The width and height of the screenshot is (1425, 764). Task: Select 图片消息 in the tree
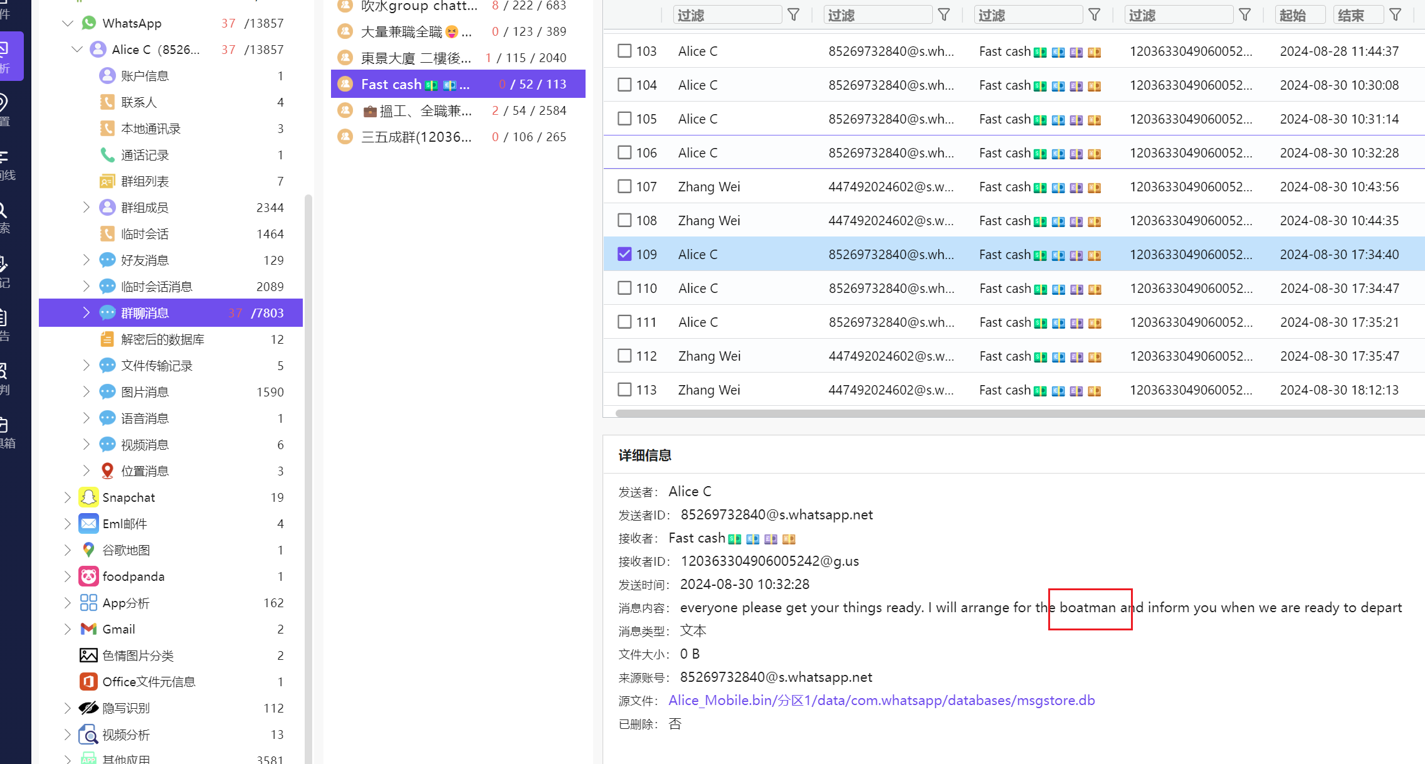point(145,392)
